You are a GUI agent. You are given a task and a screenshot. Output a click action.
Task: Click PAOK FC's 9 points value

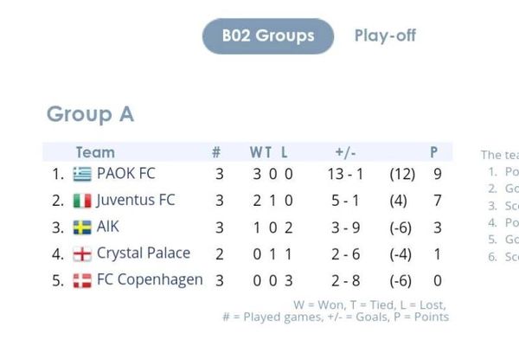(438, 174)
